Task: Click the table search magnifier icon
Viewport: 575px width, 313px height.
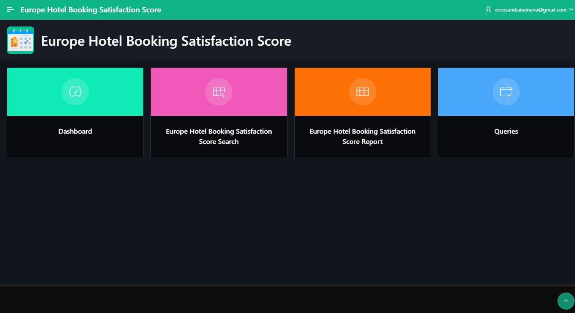Action: tap(219, 91)
